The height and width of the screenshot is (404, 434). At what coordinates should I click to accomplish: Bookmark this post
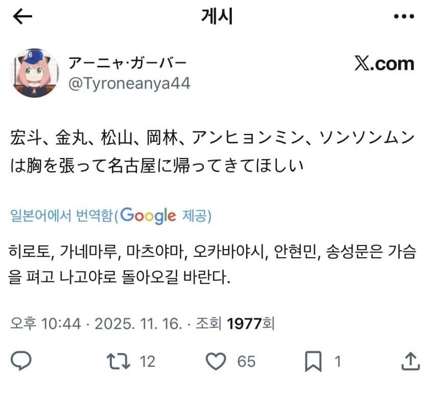click(x=314, y=361)
